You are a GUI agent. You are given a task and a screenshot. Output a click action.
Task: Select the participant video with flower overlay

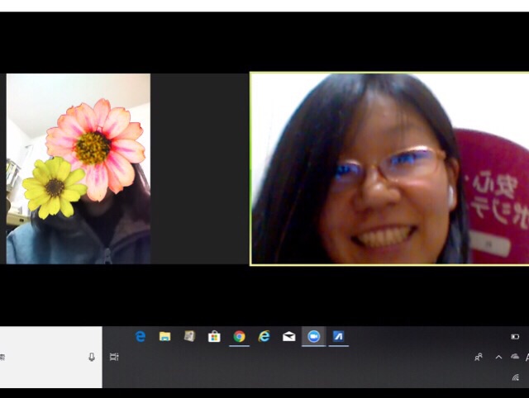(x=79, y=168)
